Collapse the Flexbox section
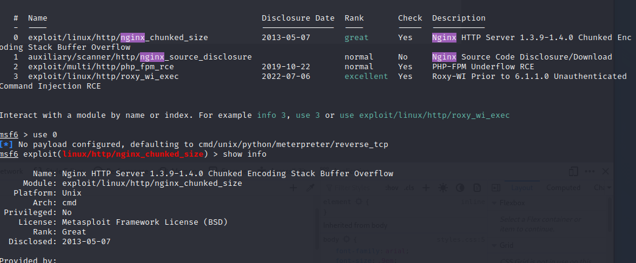This screenshot has height=263, width=636. pyautogui.click(x=494, y=203)
